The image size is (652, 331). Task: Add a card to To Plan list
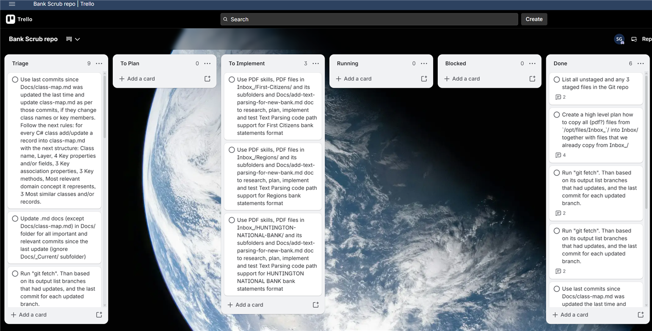[137, 79]
